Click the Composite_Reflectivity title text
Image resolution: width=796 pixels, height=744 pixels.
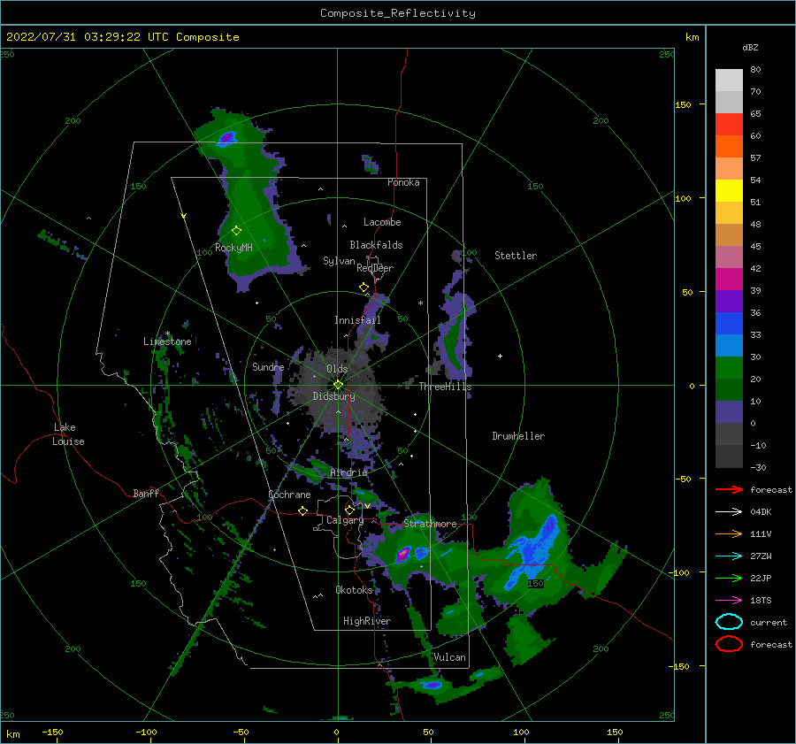pos(398,13)
